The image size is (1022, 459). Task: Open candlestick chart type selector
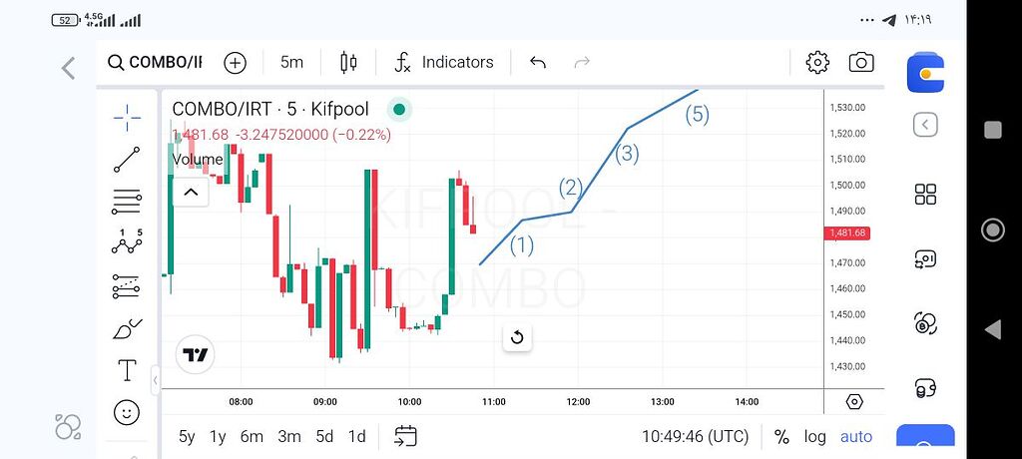(348, 62)
